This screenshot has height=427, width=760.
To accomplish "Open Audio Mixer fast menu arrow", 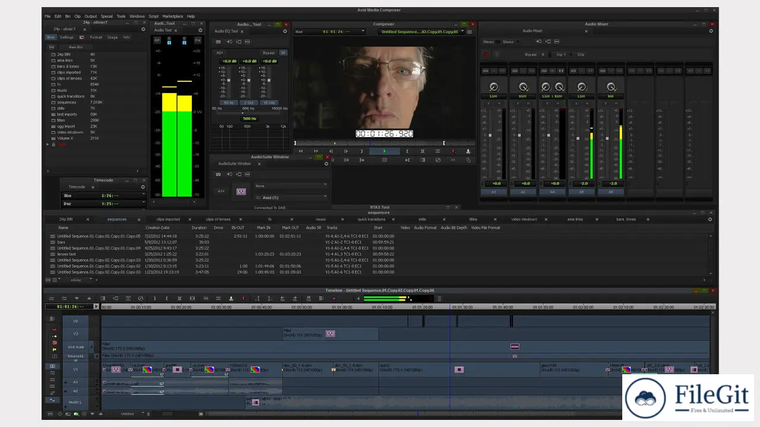I will [x=711, y=31].
